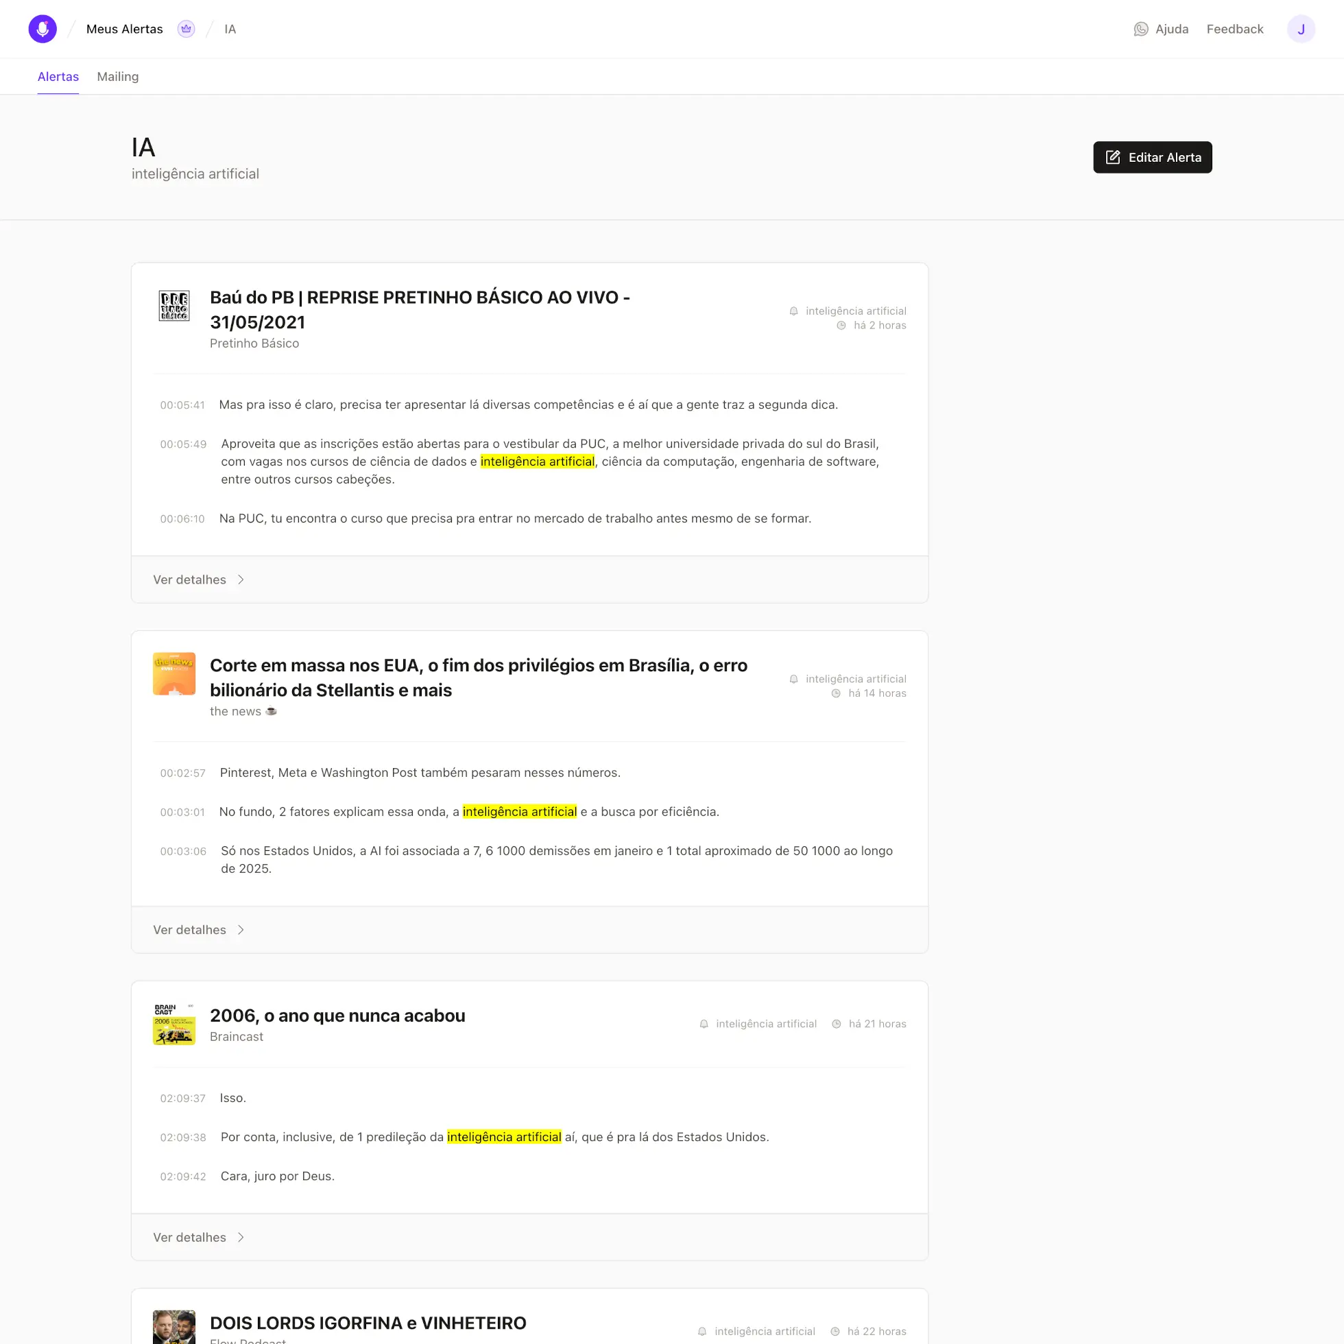This screenshot has width=1344, height=1344.
Task: Go to Meus Alertas breadcrumb
Action: [125, 29]
